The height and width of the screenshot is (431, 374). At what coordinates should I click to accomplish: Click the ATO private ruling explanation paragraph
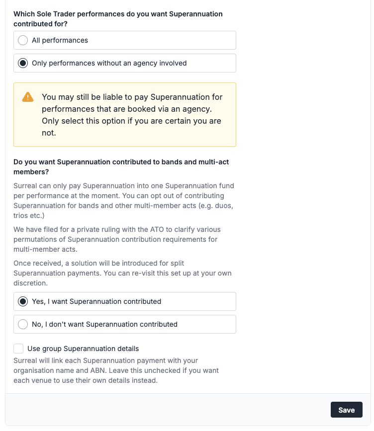[x=117, y=239]
